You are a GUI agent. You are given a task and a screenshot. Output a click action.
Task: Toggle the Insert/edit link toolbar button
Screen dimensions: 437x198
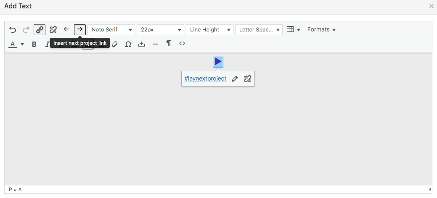(x=40, y=30)
